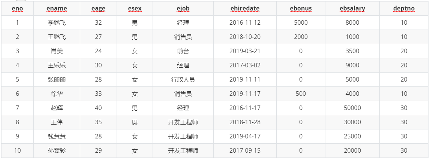Click the ejob column header
This screenshot has height=159, width=430.
pyautogui.click(x=183, y=9)
